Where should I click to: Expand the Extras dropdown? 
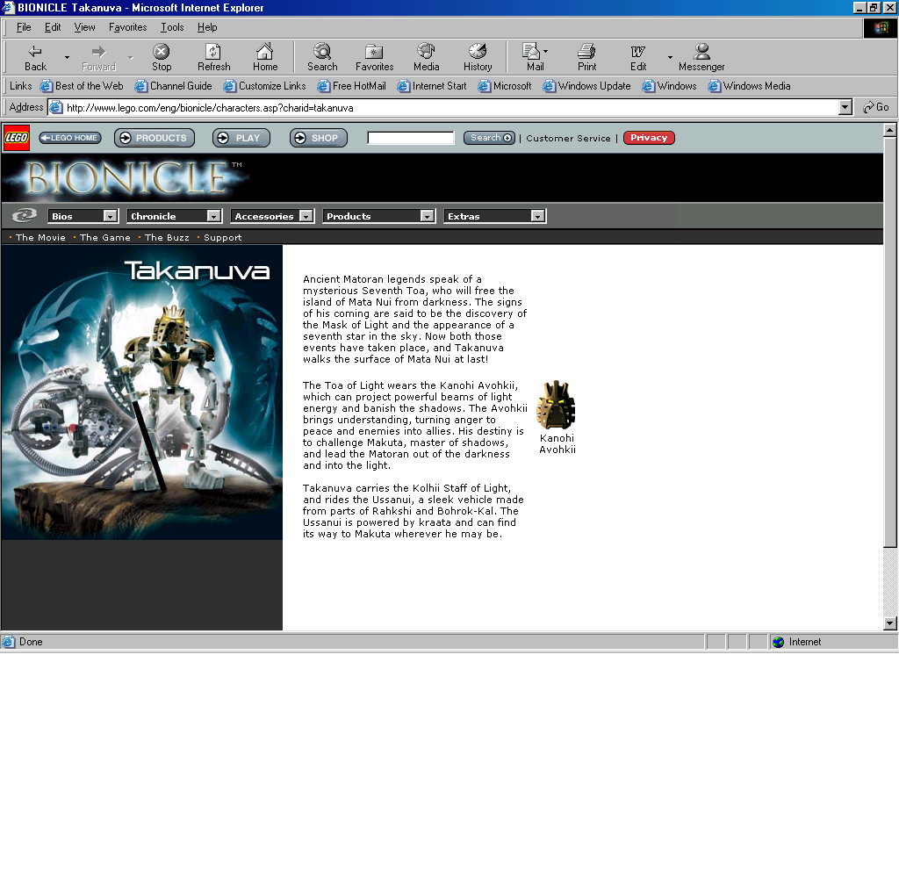[x=537, y=216]
